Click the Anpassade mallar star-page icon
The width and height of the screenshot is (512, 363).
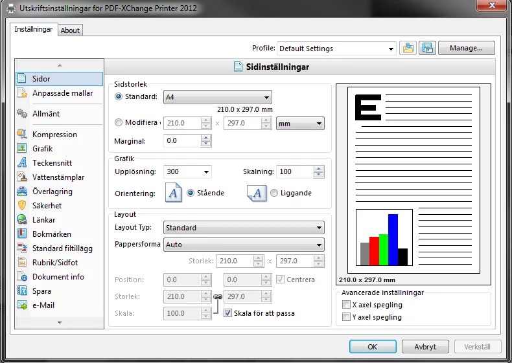click(22, 93)
